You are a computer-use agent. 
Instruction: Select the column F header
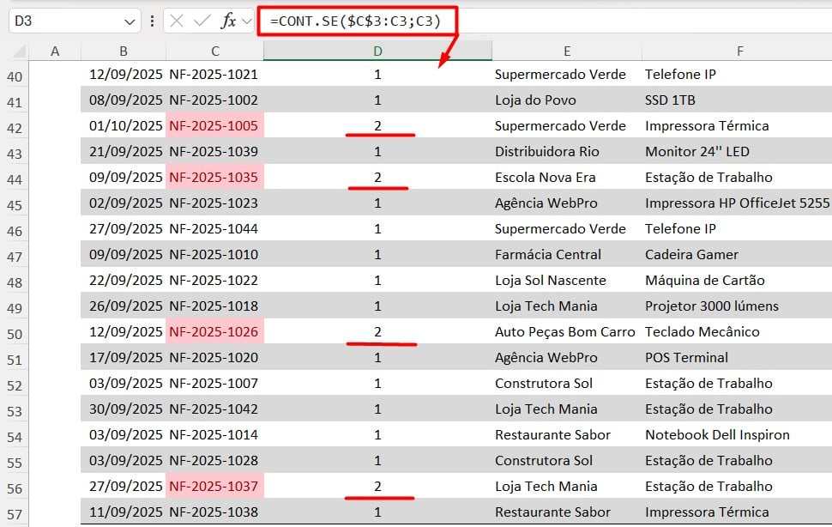point(739,51)
